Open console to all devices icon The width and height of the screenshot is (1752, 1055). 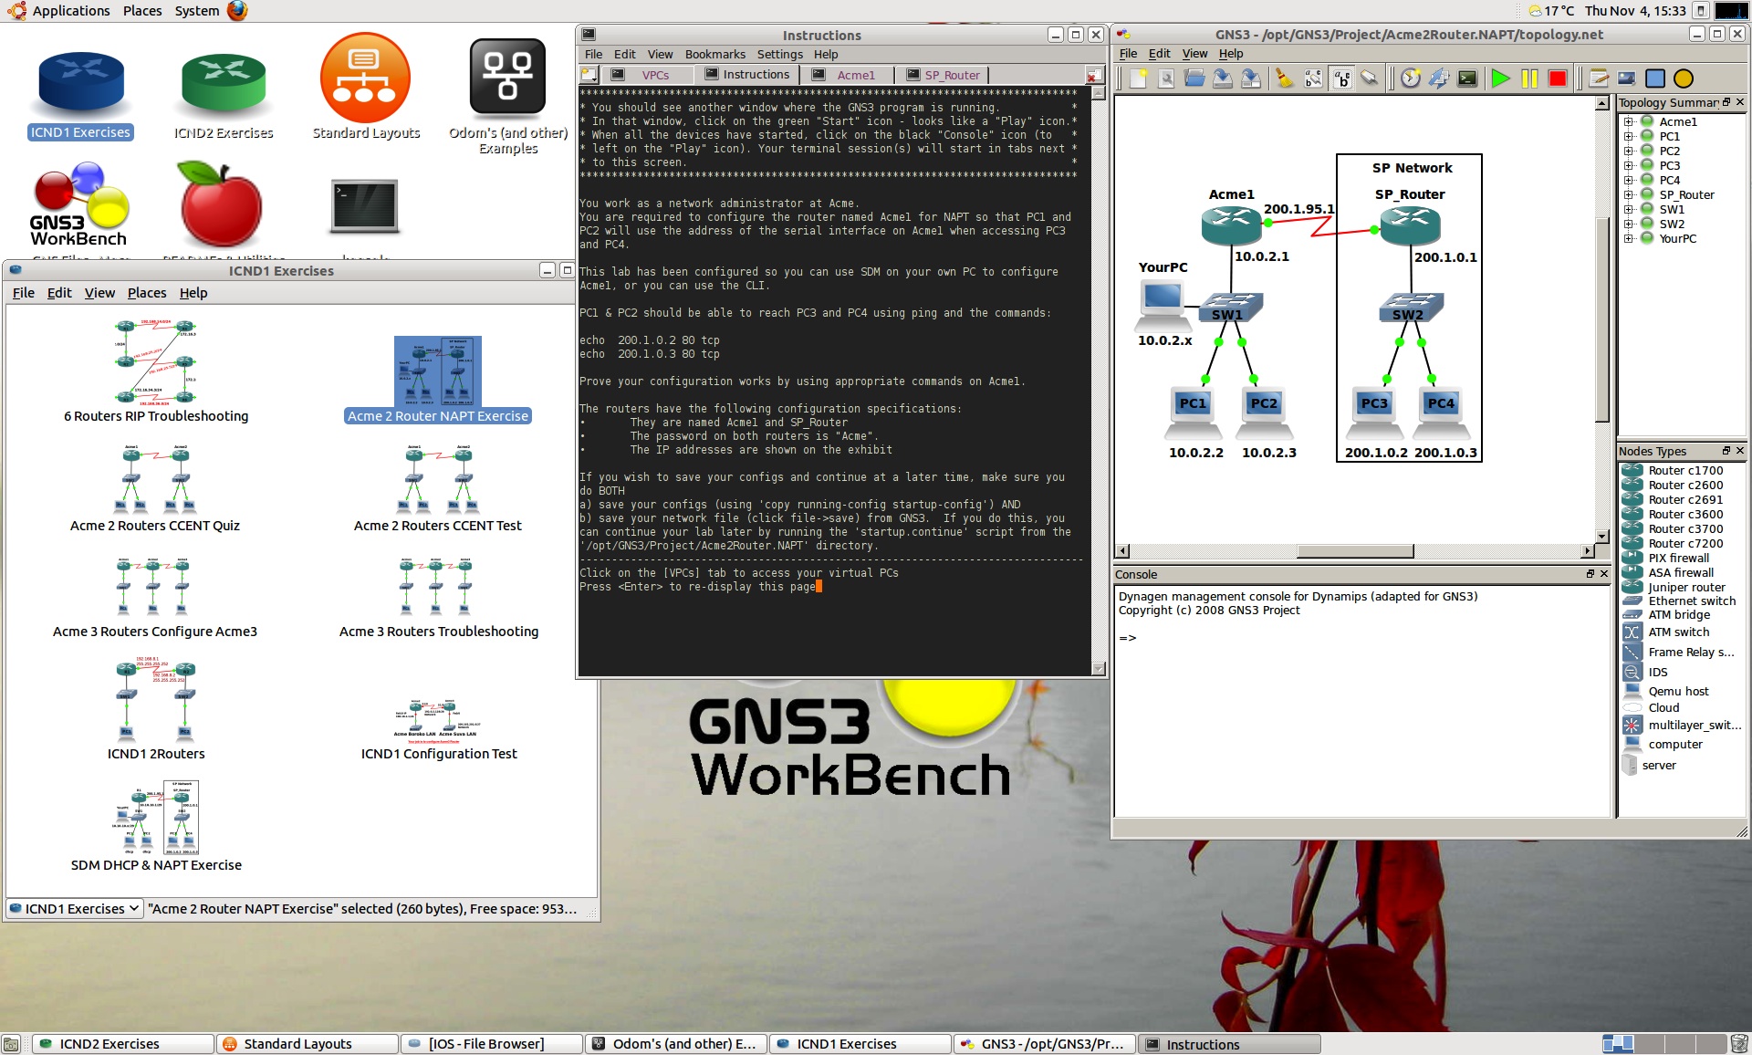click(1467, 79)
